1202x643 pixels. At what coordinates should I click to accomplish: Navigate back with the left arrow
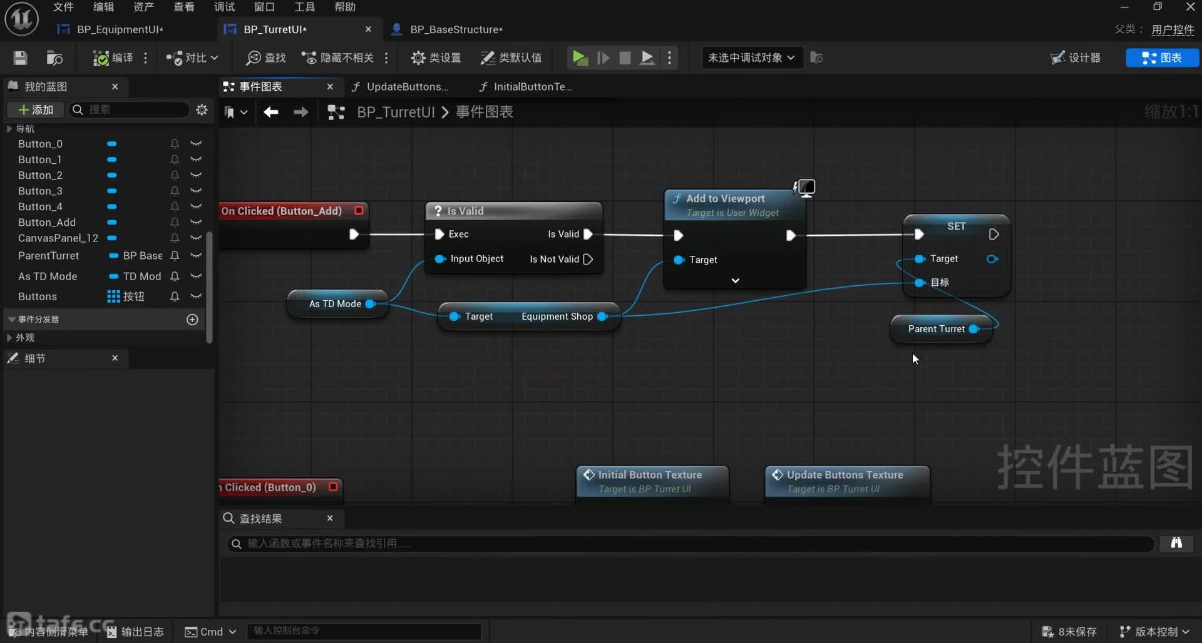pyautogui.click(x=270, y=112)
